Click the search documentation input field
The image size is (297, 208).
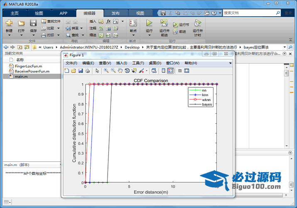(249, 13)
